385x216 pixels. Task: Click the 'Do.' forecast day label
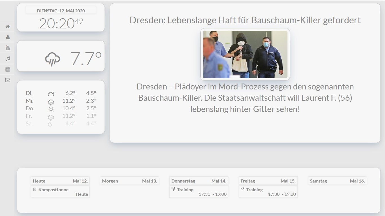[30, 108]
